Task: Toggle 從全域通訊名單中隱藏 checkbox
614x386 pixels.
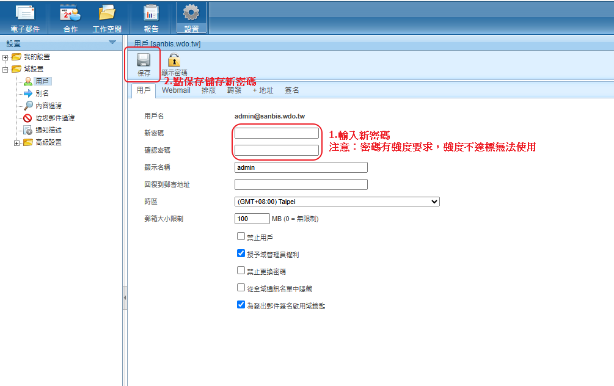Action: tap(241, 288)
